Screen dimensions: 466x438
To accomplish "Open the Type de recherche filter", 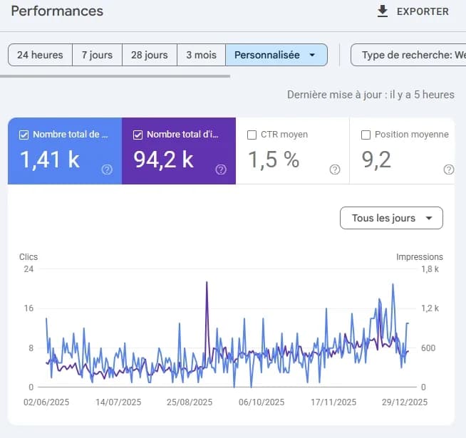I will tap(408, 55).
